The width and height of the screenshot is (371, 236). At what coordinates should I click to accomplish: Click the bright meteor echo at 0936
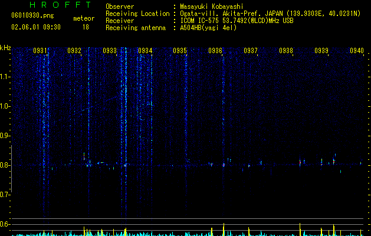(224, 165)
